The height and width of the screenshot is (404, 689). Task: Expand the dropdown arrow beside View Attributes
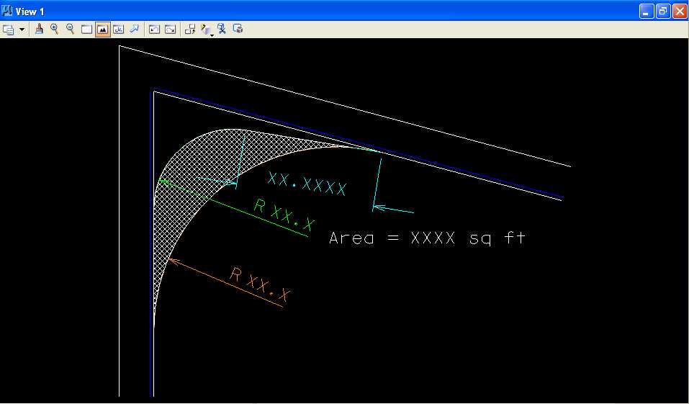(22, 30)
